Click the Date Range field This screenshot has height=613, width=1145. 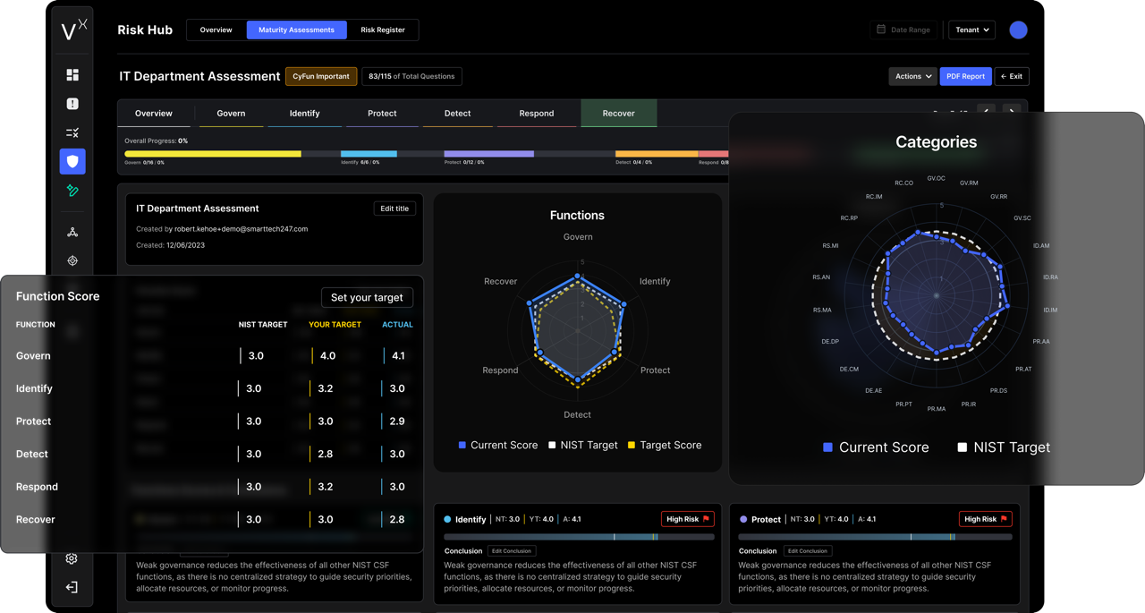point(903,30)
